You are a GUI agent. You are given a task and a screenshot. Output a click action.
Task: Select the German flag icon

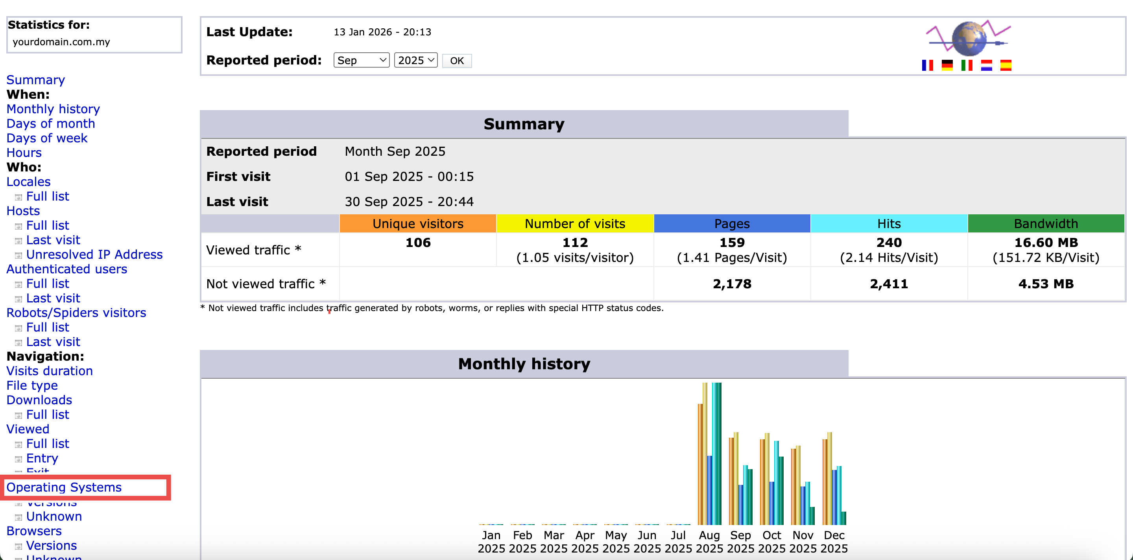[x=947, y=66]
